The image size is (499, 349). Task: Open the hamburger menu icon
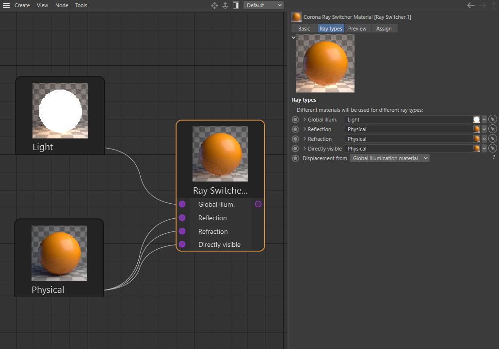pyautogui.click(x=6, y=5)
